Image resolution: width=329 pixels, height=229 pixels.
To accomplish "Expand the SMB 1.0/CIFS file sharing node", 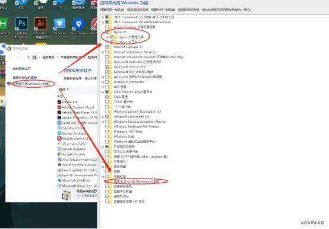I will (x=103, y=92).
